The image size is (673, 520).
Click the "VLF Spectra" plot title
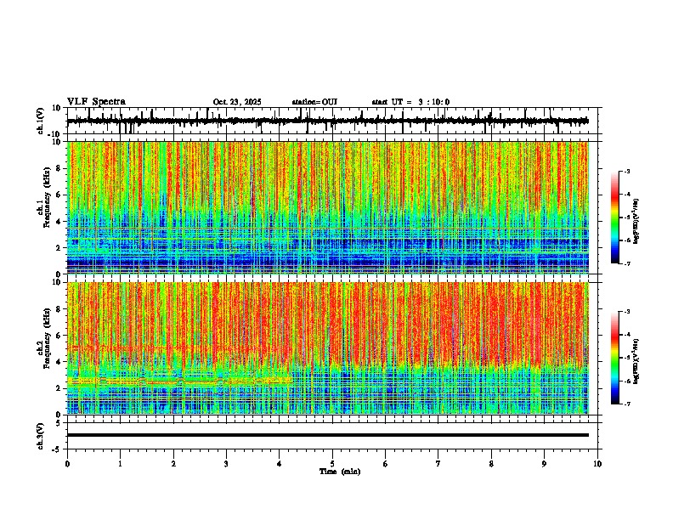[x=96, y=102]
